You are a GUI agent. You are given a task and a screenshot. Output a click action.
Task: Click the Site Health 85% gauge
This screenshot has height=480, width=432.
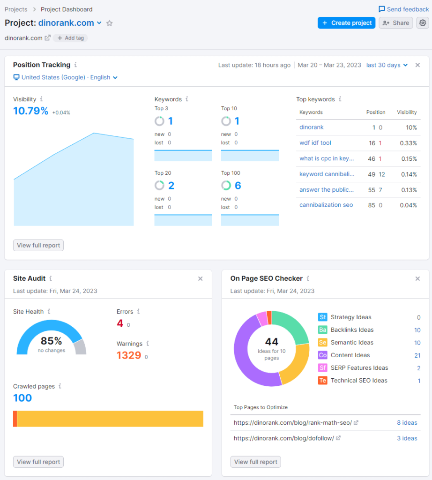coord(52,337)
